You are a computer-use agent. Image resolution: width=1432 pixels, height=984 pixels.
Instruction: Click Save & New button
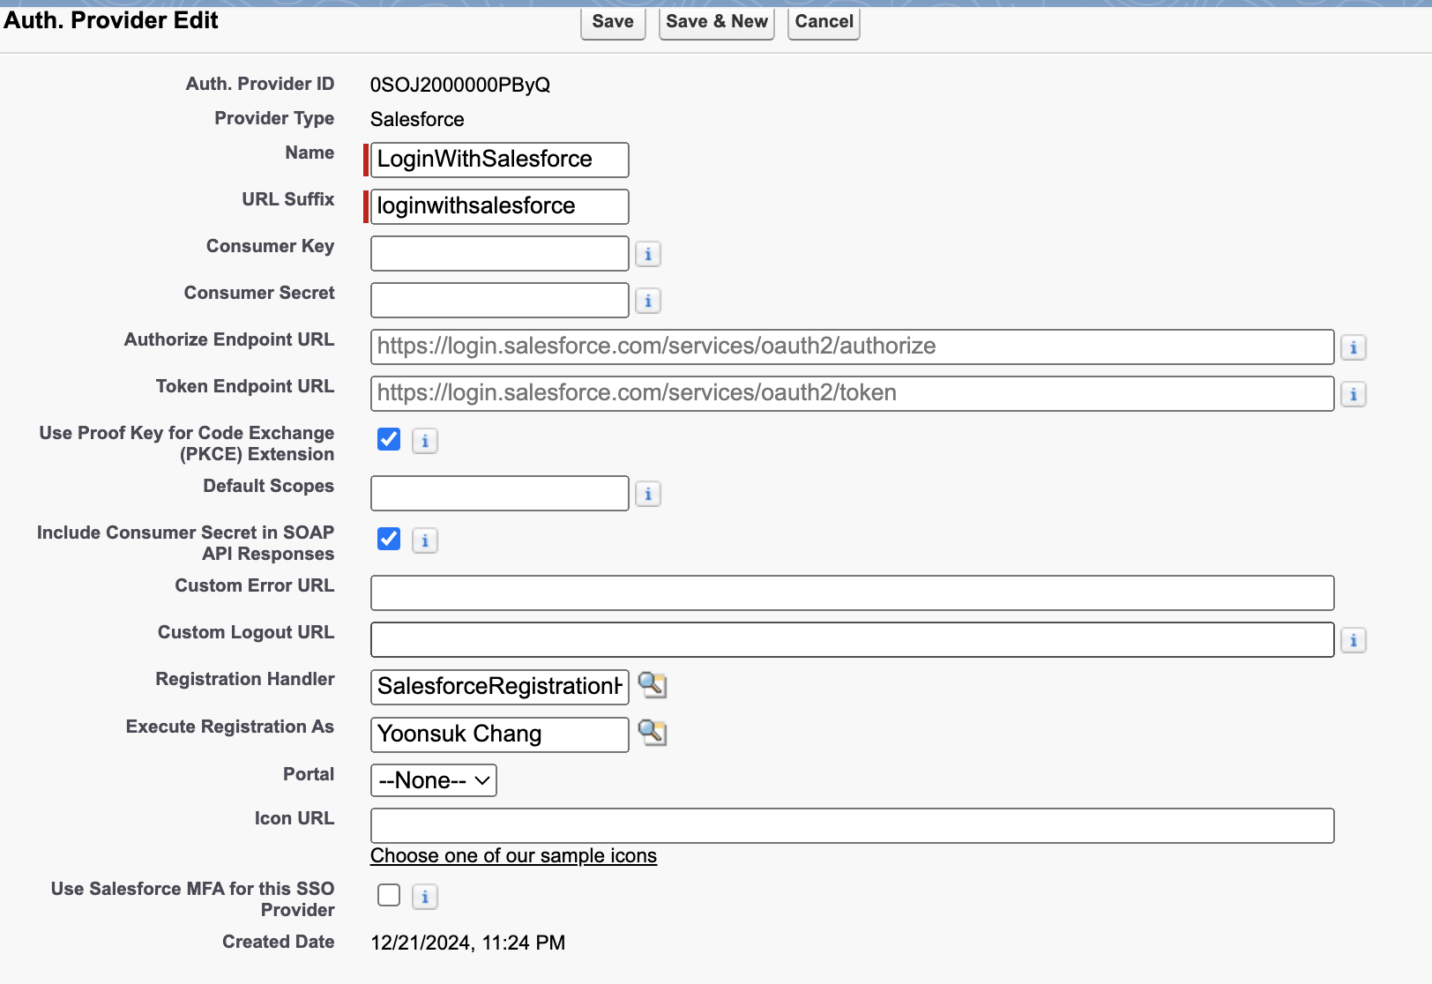(716, 21)
